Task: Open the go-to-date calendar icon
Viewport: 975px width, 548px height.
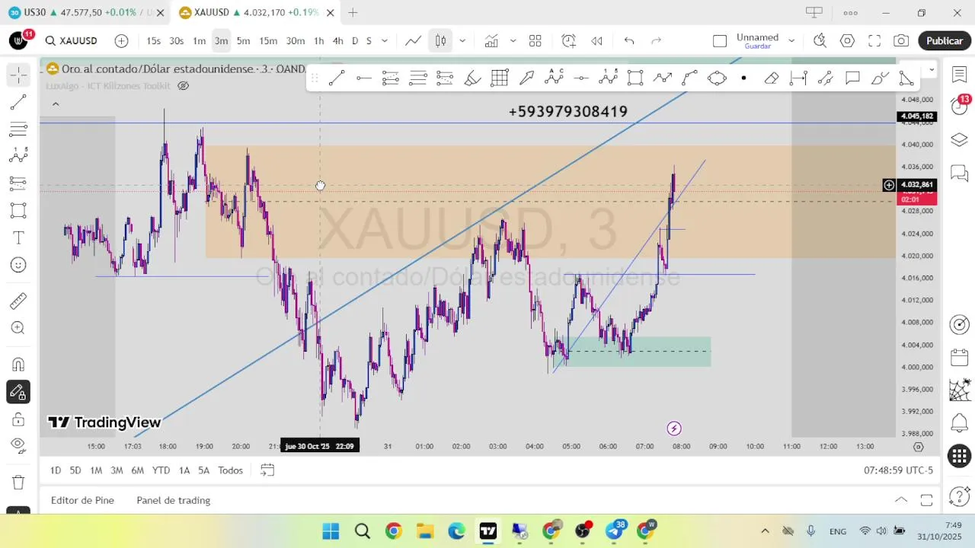Action: click(267, 470)
